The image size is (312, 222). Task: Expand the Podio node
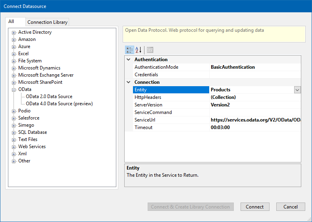[x=13, y=111]
